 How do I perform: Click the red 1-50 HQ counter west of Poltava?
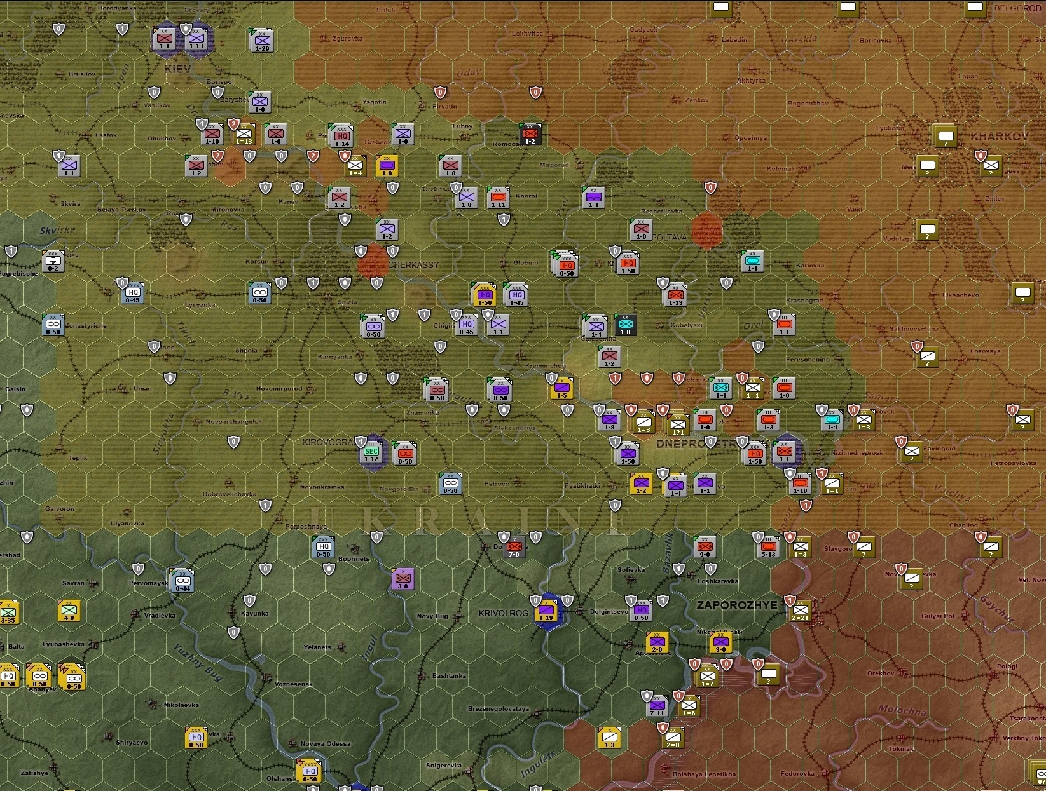pyautogui.click(x=628, y=263)
